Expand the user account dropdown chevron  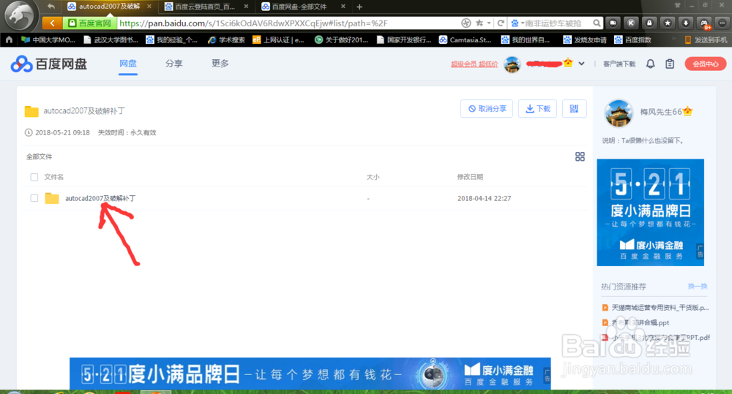pyautogui.click(x=581, y=64)
